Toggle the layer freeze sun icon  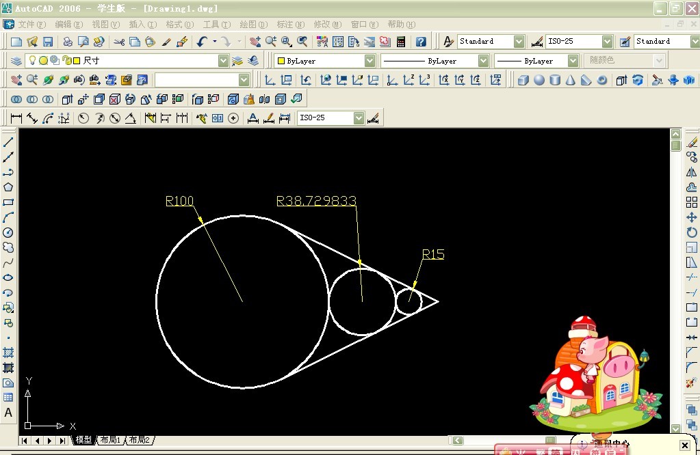43,60
